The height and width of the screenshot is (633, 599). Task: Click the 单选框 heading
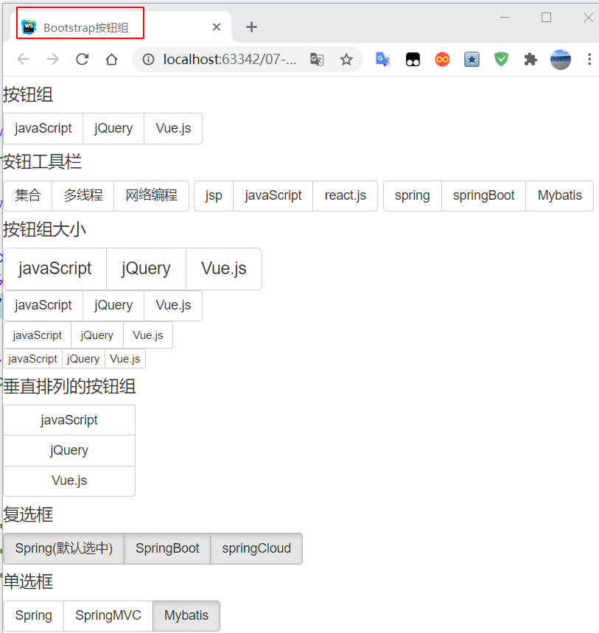(x=28, y=582)
